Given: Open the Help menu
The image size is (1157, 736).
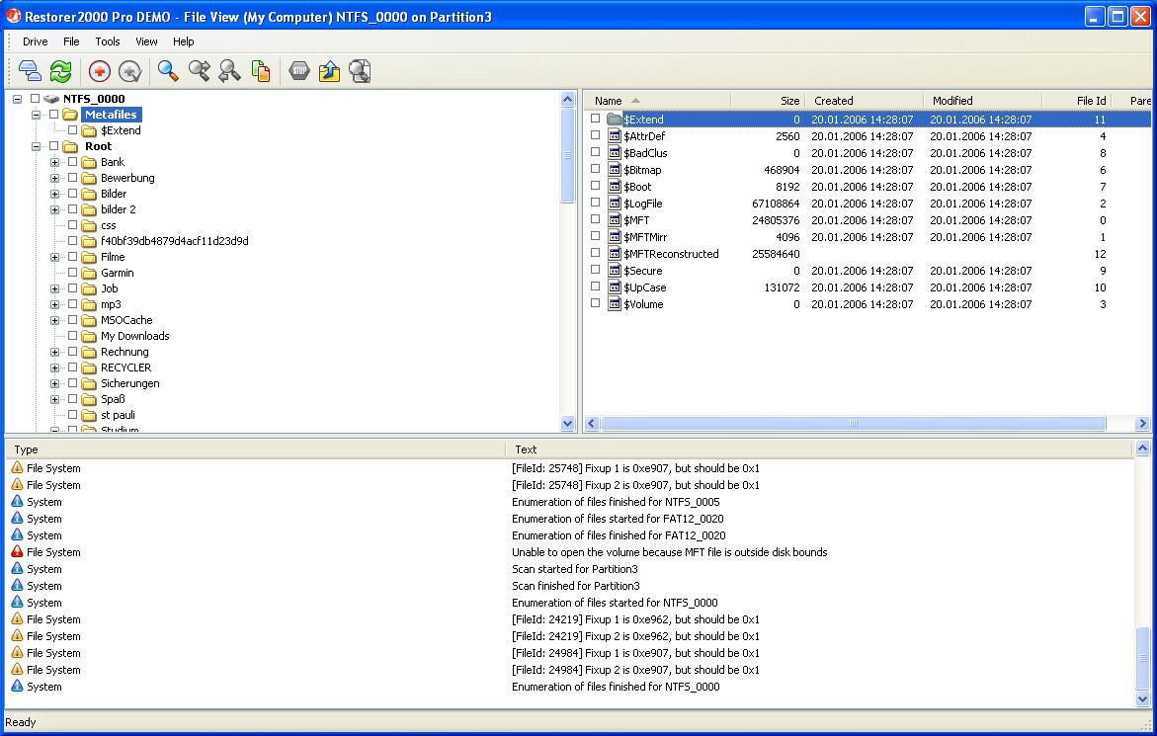Looking at the screenshot, I should pyautogui.click(x=183, y=41).
